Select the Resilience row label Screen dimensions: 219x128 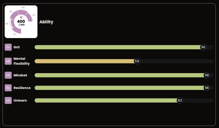click(x=22, y=88)
